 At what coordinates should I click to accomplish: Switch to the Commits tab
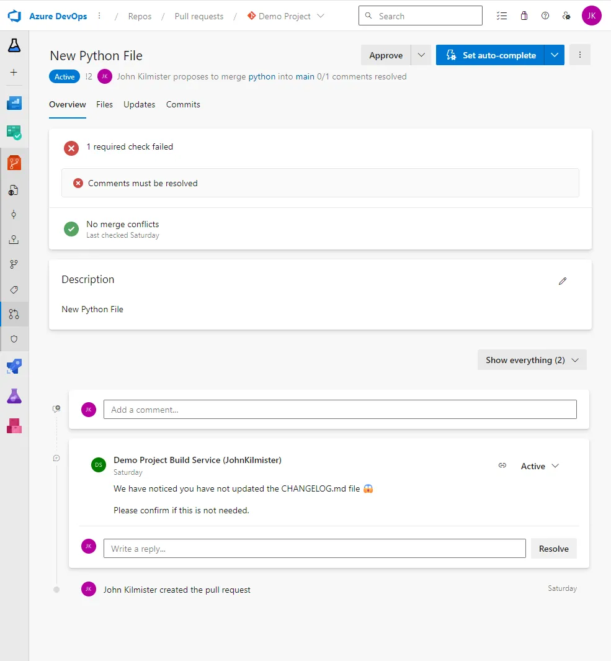point(184,104)
